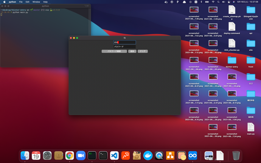Select the 404_checker.py file on desktop
Viewport: 261px width, 163px height.
[x=232, y=45]
